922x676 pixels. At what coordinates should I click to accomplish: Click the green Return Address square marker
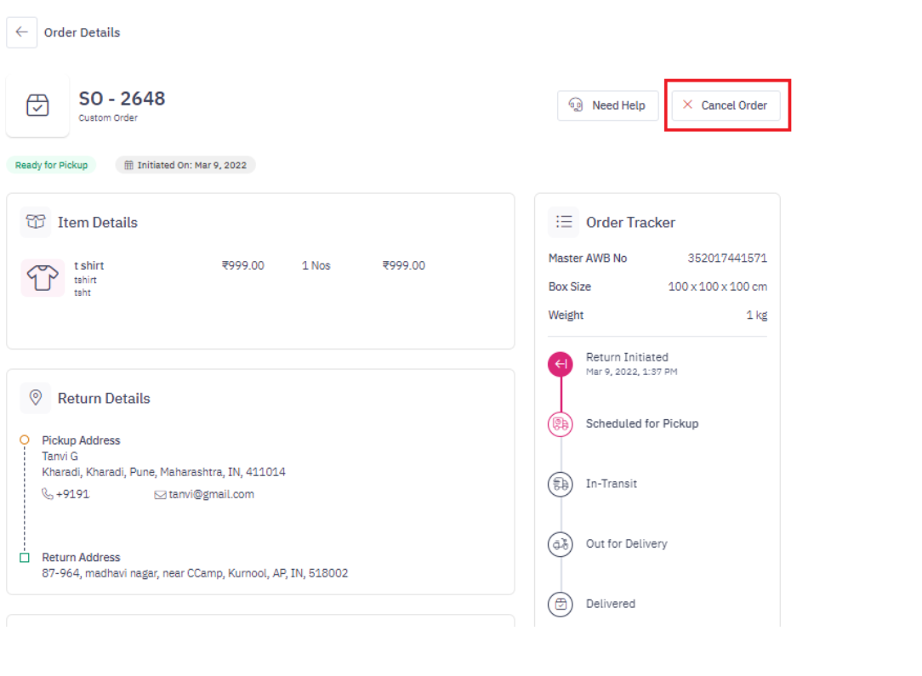[24, 557]
